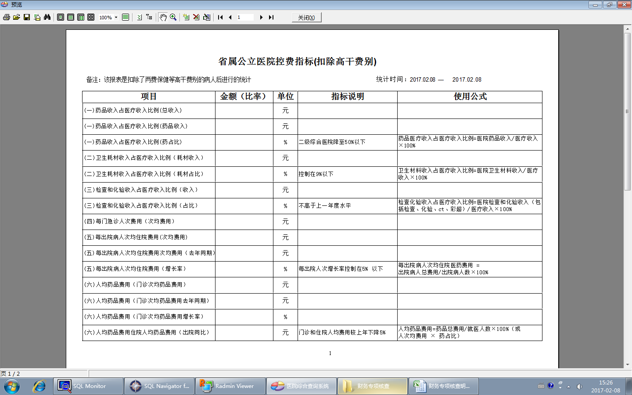This screenshot has width=632, height=395.
Task: Click the 关闭(X) close preview button
Action: 306,18
